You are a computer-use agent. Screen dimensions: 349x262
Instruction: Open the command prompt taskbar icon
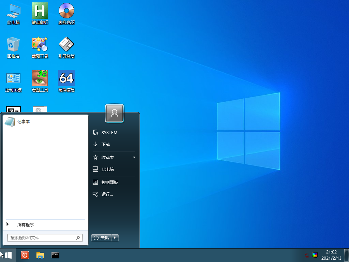[55, 255]
